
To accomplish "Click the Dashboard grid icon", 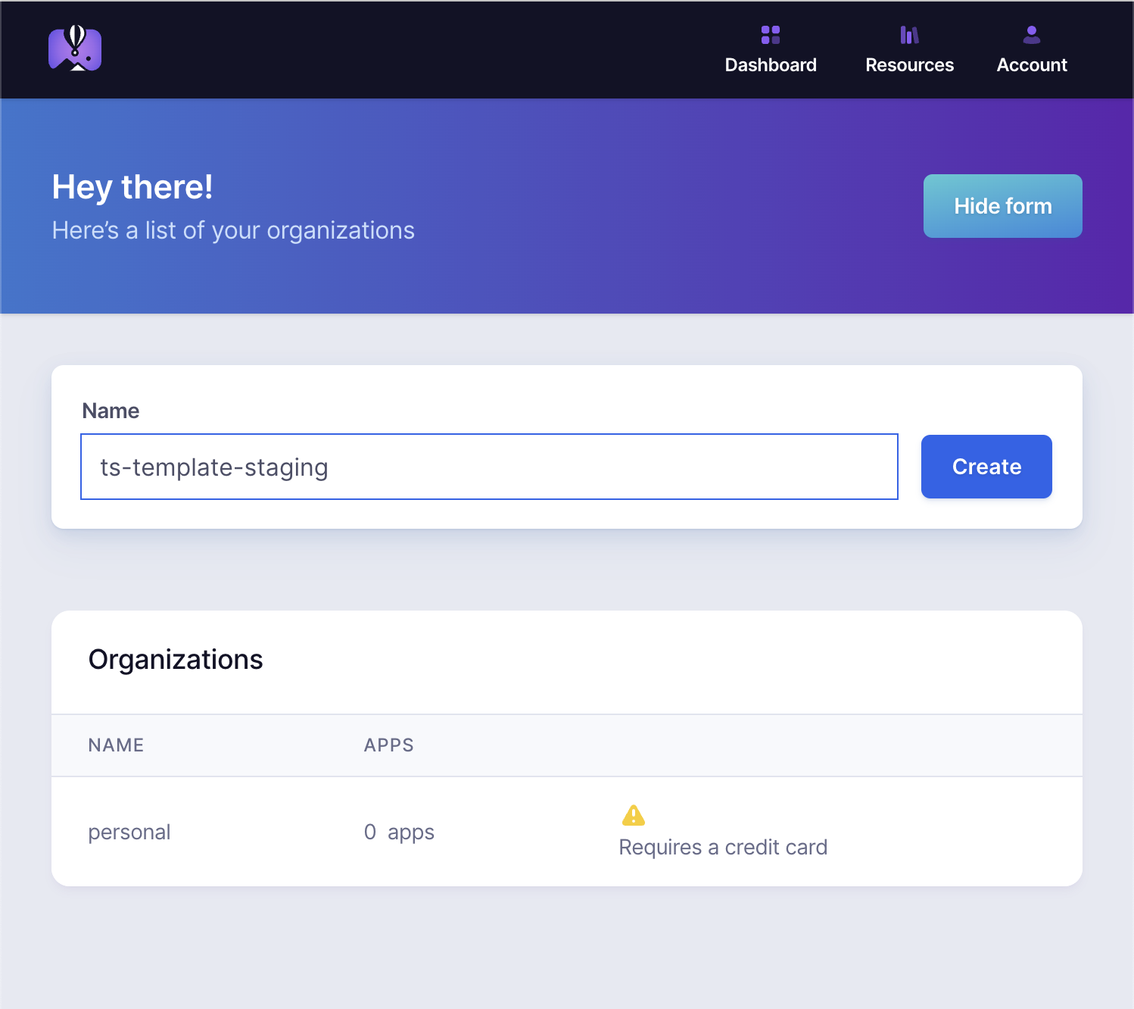I will 771,35.
